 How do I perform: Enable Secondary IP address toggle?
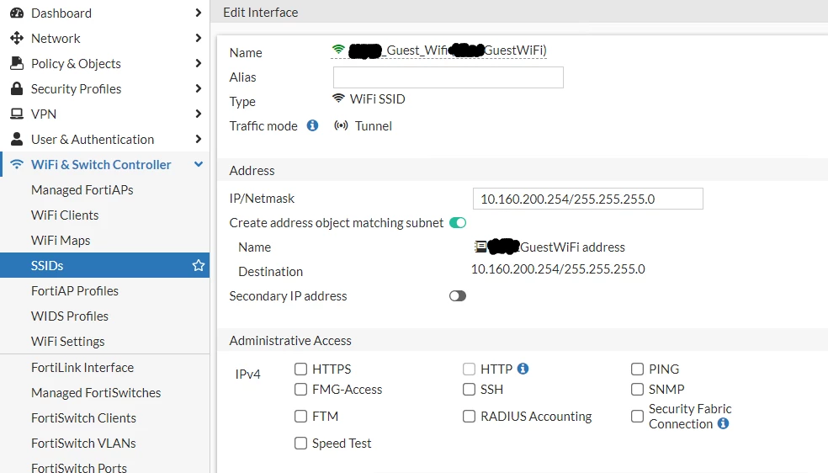point(458,295)
